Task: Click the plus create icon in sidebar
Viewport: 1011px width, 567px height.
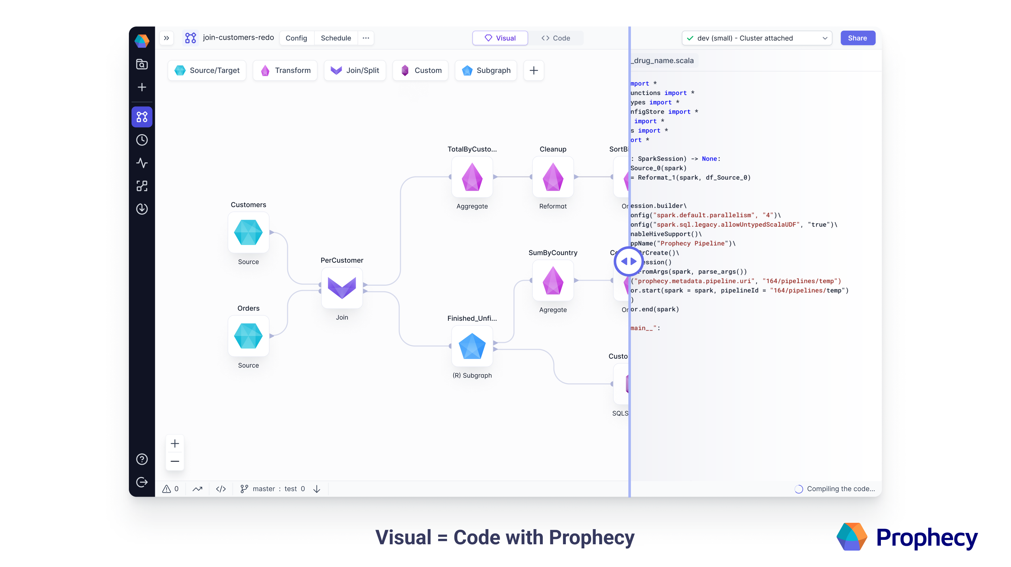Action: (x=142, y=87)
